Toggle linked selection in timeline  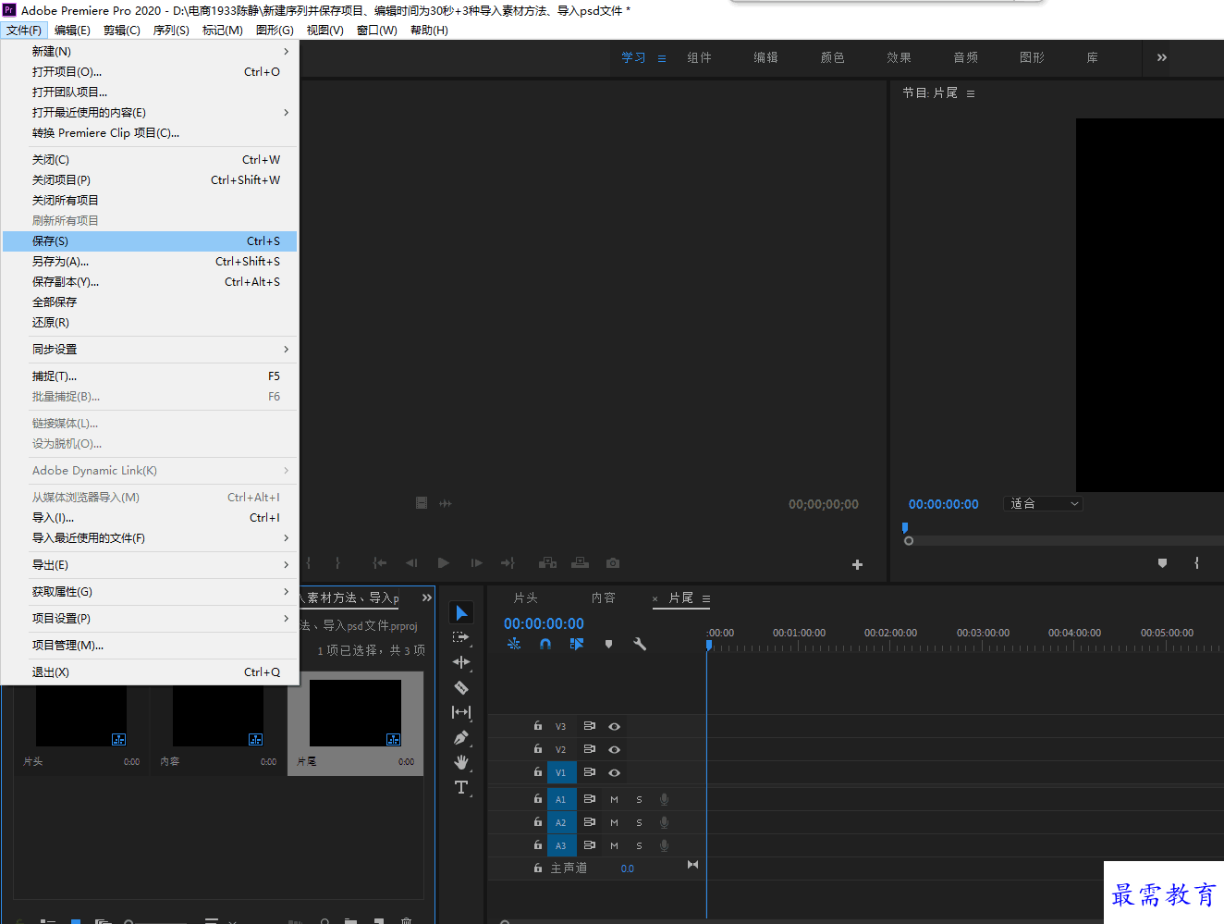(577, 644)
